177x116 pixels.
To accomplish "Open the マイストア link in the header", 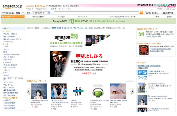I will pyautogui.click(x=30, y=9).
